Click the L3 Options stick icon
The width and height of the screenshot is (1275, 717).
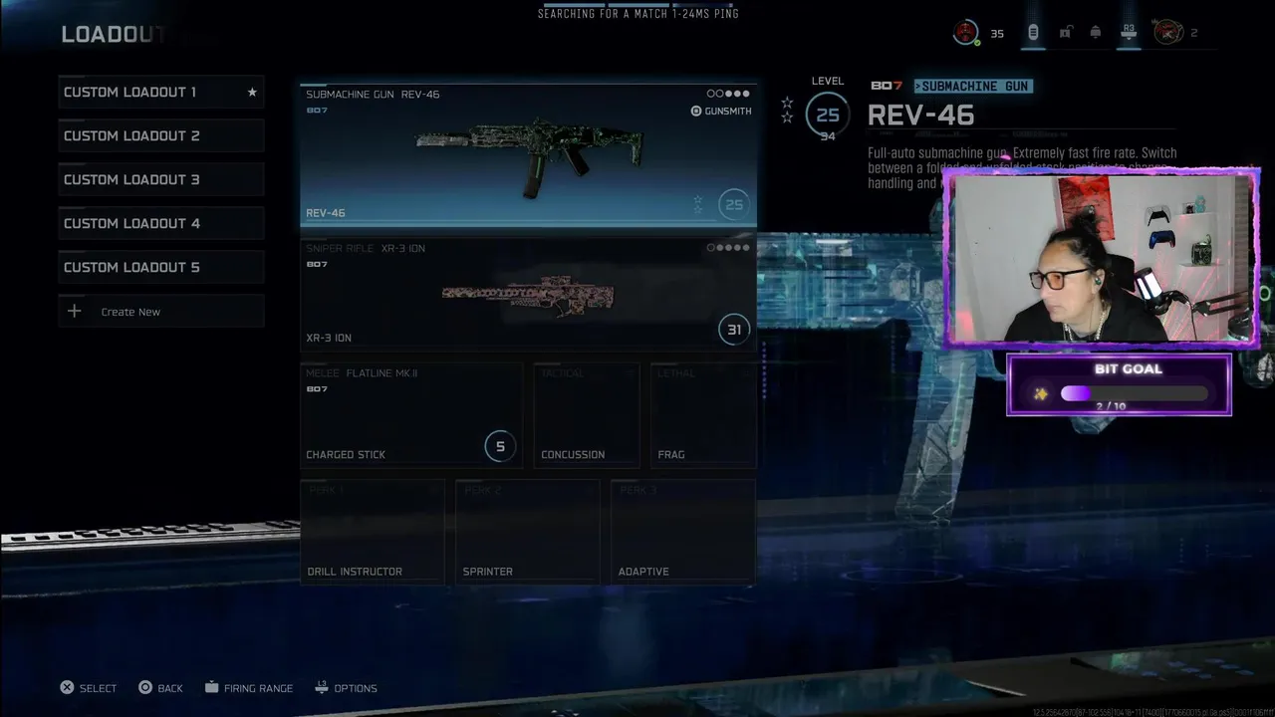tap(321, 687)
